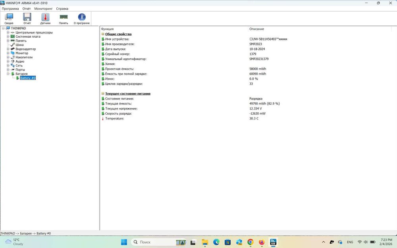397x248 pixels.
Task: Click the Системная плата board icon
Action: pyautogui.click(x=13, y=37)
